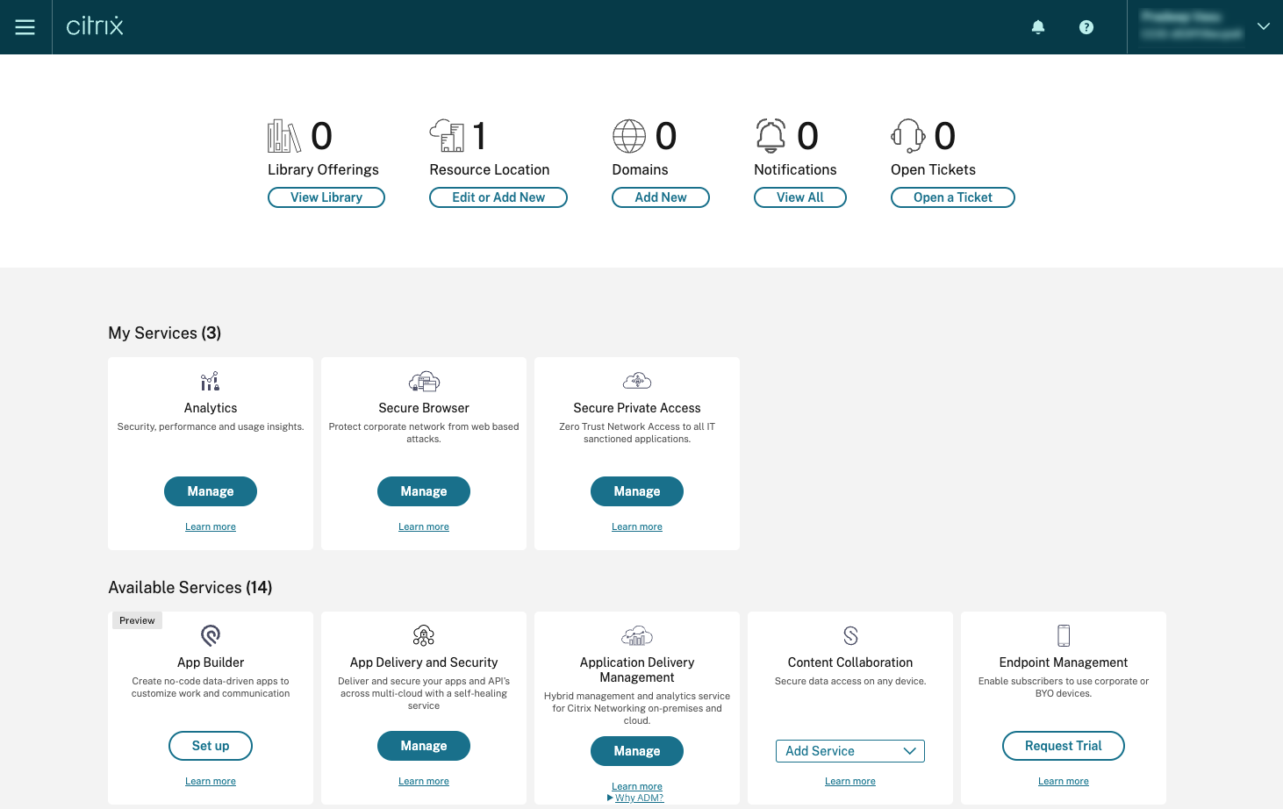This screenshot has height=809, width=1283.
Task: Click the Secure Browser title
Action: click(x=424, y=408)
